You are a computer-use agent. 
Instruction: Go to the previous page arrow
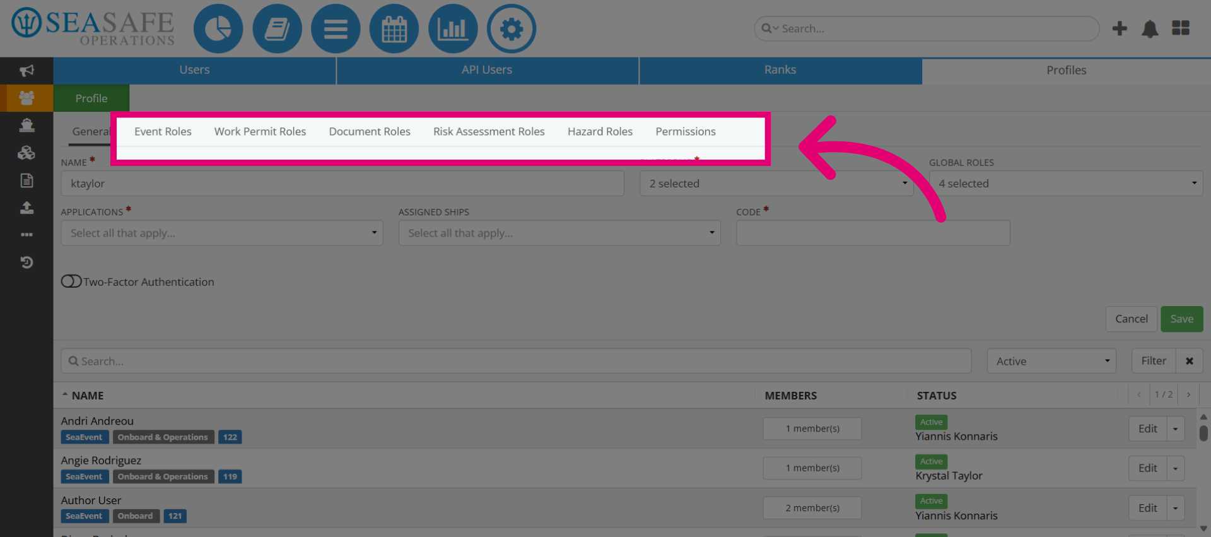coord(1139,394)
